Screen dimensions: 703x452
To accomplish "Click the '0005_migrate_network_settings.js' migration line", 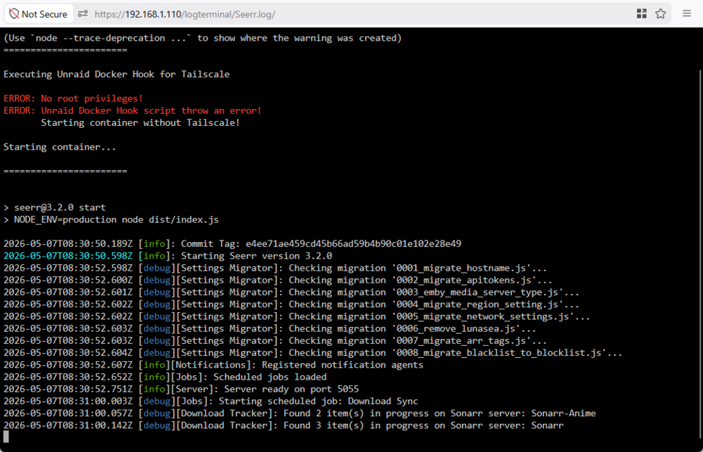I will coord(297,316).
